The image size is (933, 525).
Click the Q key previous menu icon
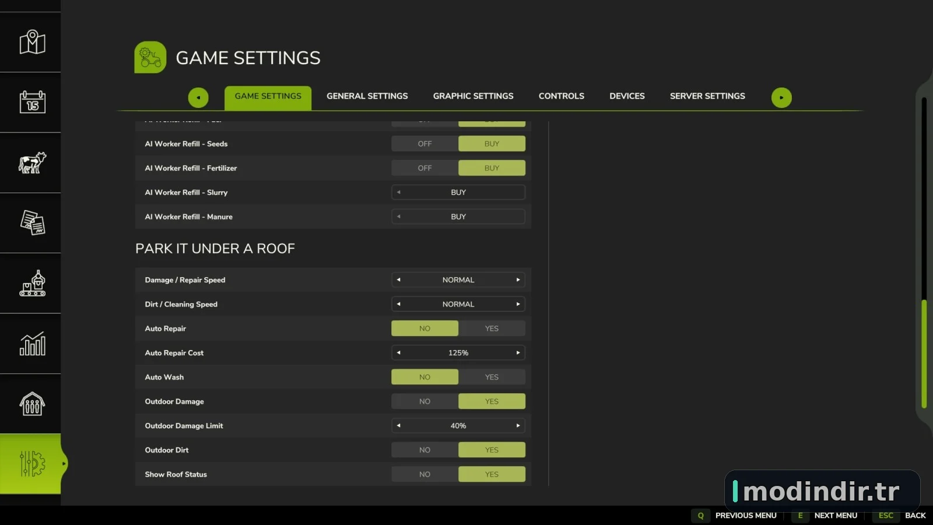(x=700, y=516)
